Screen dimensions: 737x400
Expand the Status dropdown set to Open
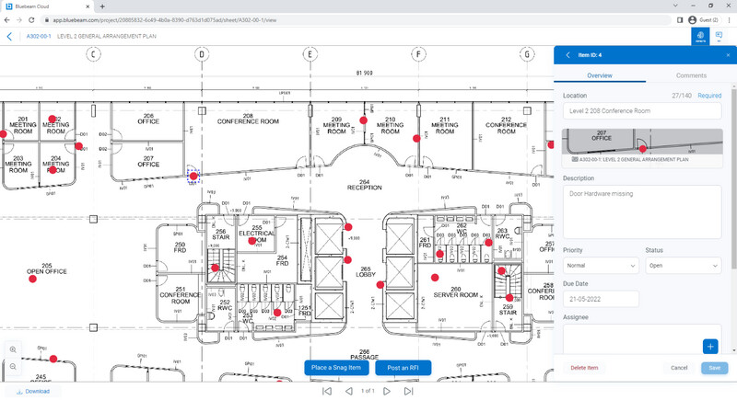[684, 266]
